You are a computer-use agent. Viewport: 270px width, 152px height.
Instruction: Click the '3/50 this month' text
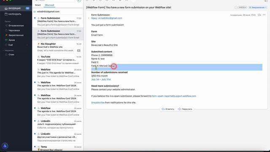point(100,76)
